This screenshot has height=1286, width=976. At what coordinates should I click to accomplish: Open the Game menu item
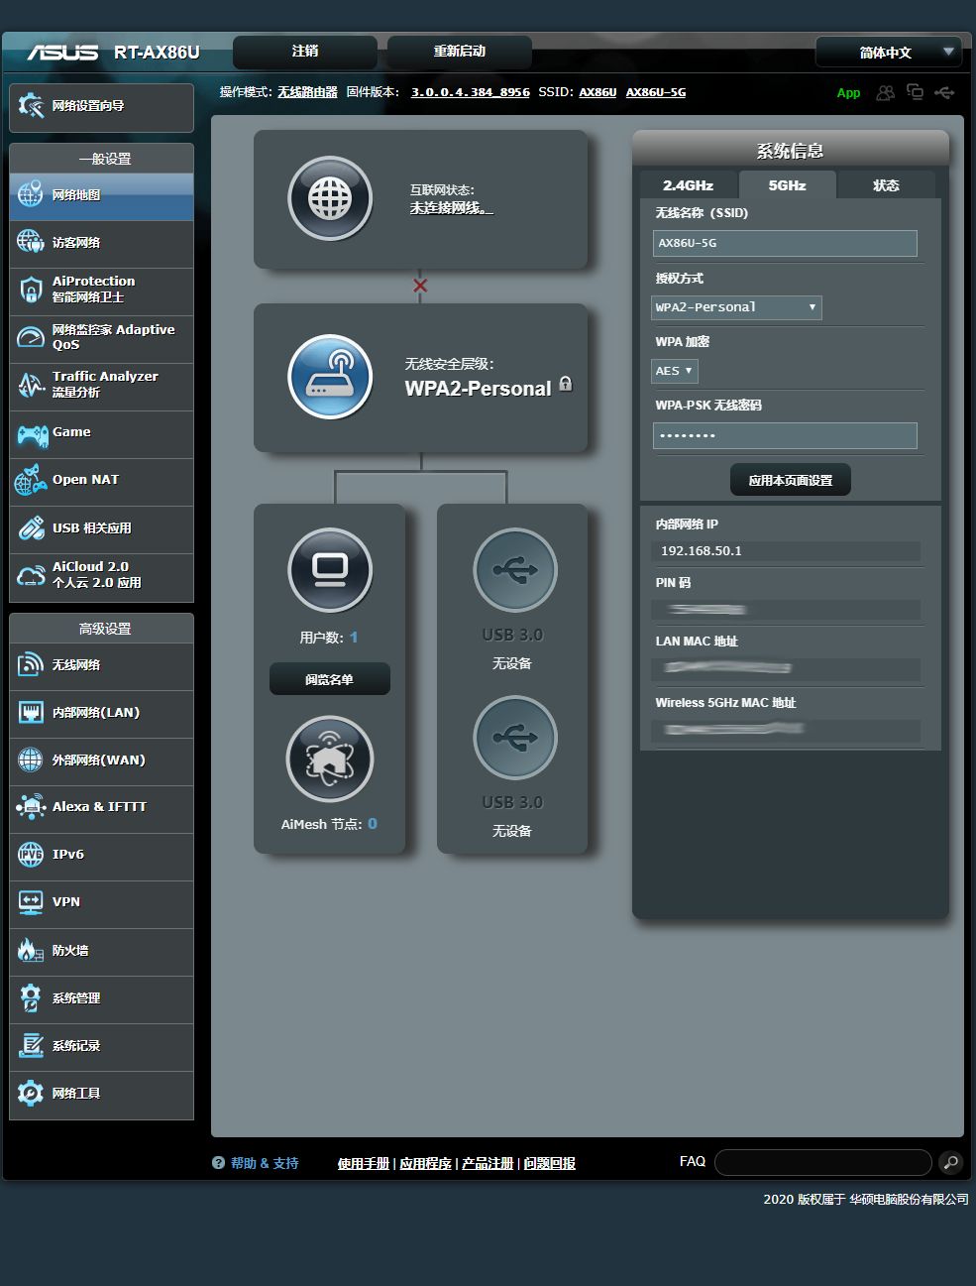(x=101, y=433)
